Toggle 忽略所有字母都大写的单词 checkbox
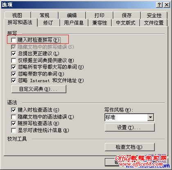The height and width of the screenshot is (170, 172). (x=14, y=67)
